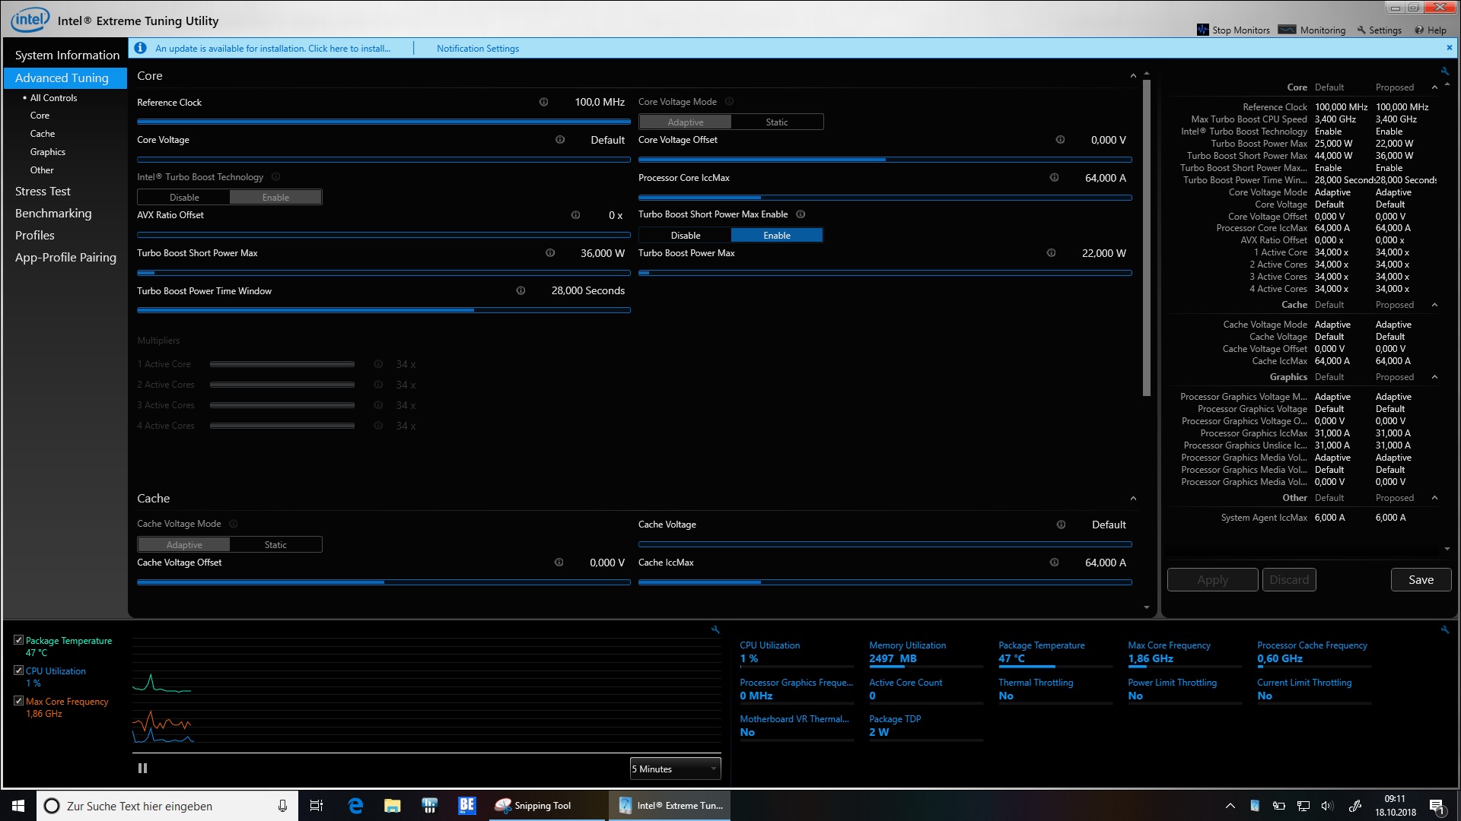Click info icon beside Reference Clock
1461x821 pixels.
(543, 102)
